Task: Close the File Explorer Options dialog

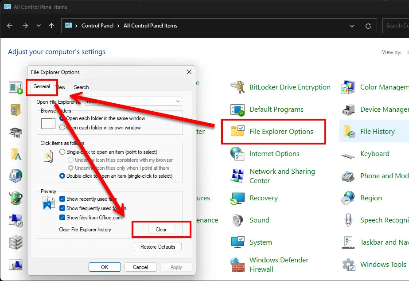Action: pos(189,72)
